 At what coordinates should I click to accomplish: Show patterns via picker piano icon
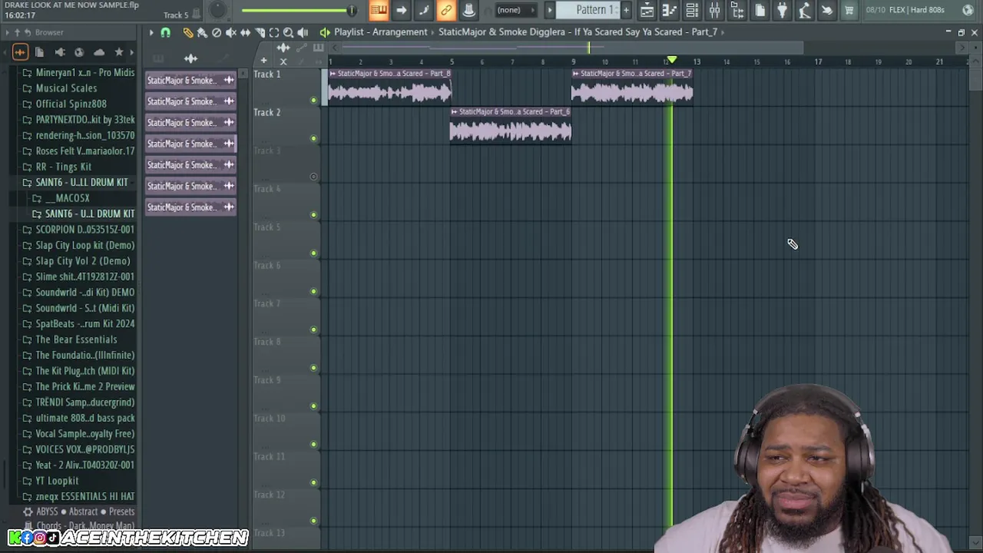click(x=158, y=58)
